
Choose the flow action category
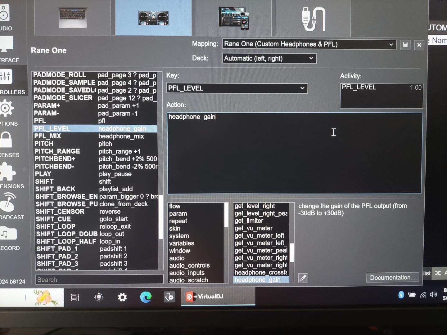(x=196, y=206)
